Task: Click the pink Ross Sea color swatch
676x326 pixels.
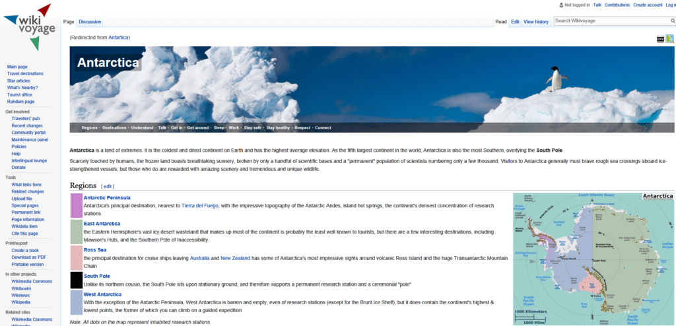Action: tap(77, 258)
